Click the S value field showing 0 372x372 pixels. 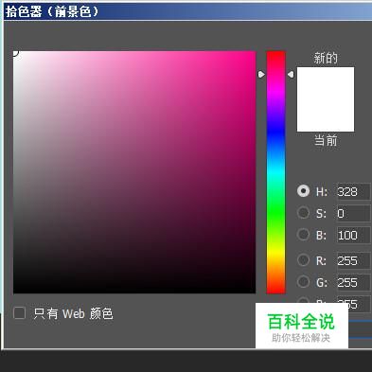354,213
